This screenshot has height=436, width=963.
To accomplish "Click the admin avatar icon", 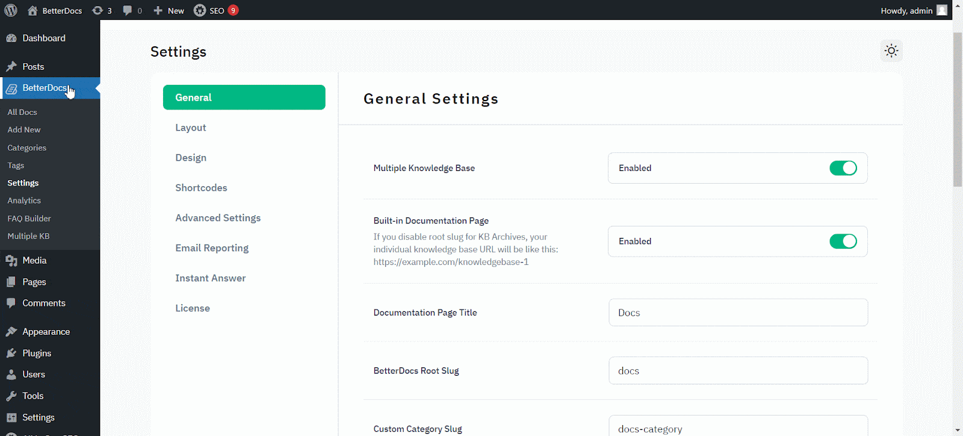I will click(x=942, y=10).
